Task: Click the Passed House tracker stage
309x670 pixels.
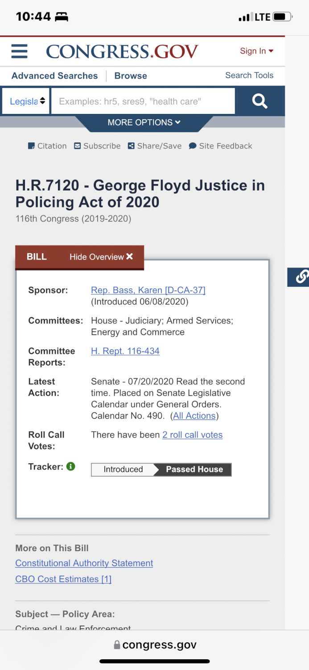Action: click(194, 469)
